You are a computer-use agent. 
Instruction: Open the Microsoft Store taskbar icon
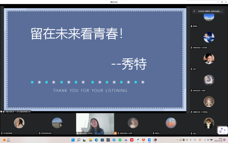(102, 140)
